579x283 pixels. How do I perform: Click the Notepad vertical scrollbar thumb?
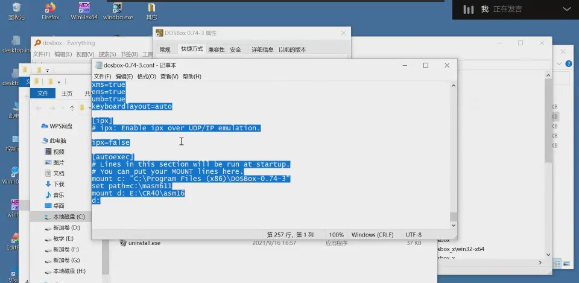(454, 217)
